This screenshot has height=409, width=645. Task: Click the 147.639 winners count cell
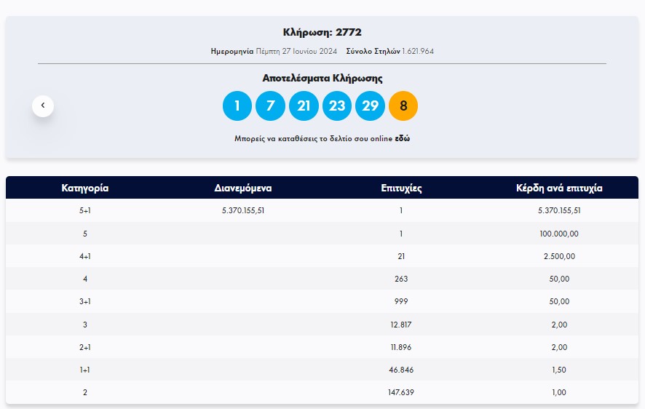coord(401,392)
